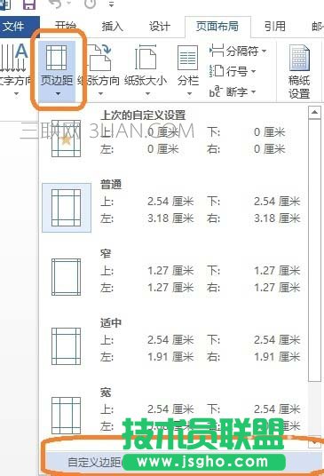This screenshot has height=476, width=324.
Task: Open the quick access toolbar customize arrow
Action: tap(111, 4)
